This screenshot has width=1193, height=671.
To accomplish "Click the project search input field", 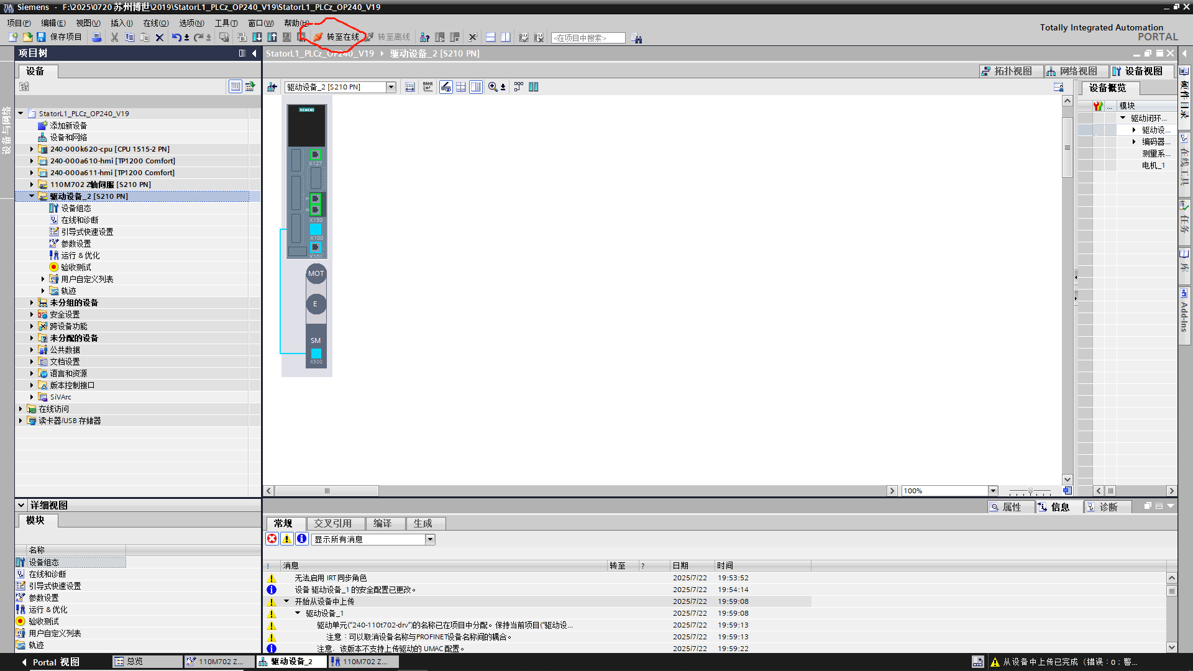I will tap(588, 38).
